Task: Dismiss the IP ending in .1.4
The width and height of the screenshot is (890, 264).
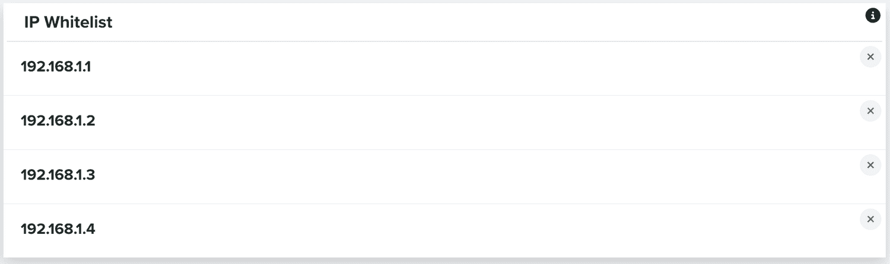Action: [870, 219]
